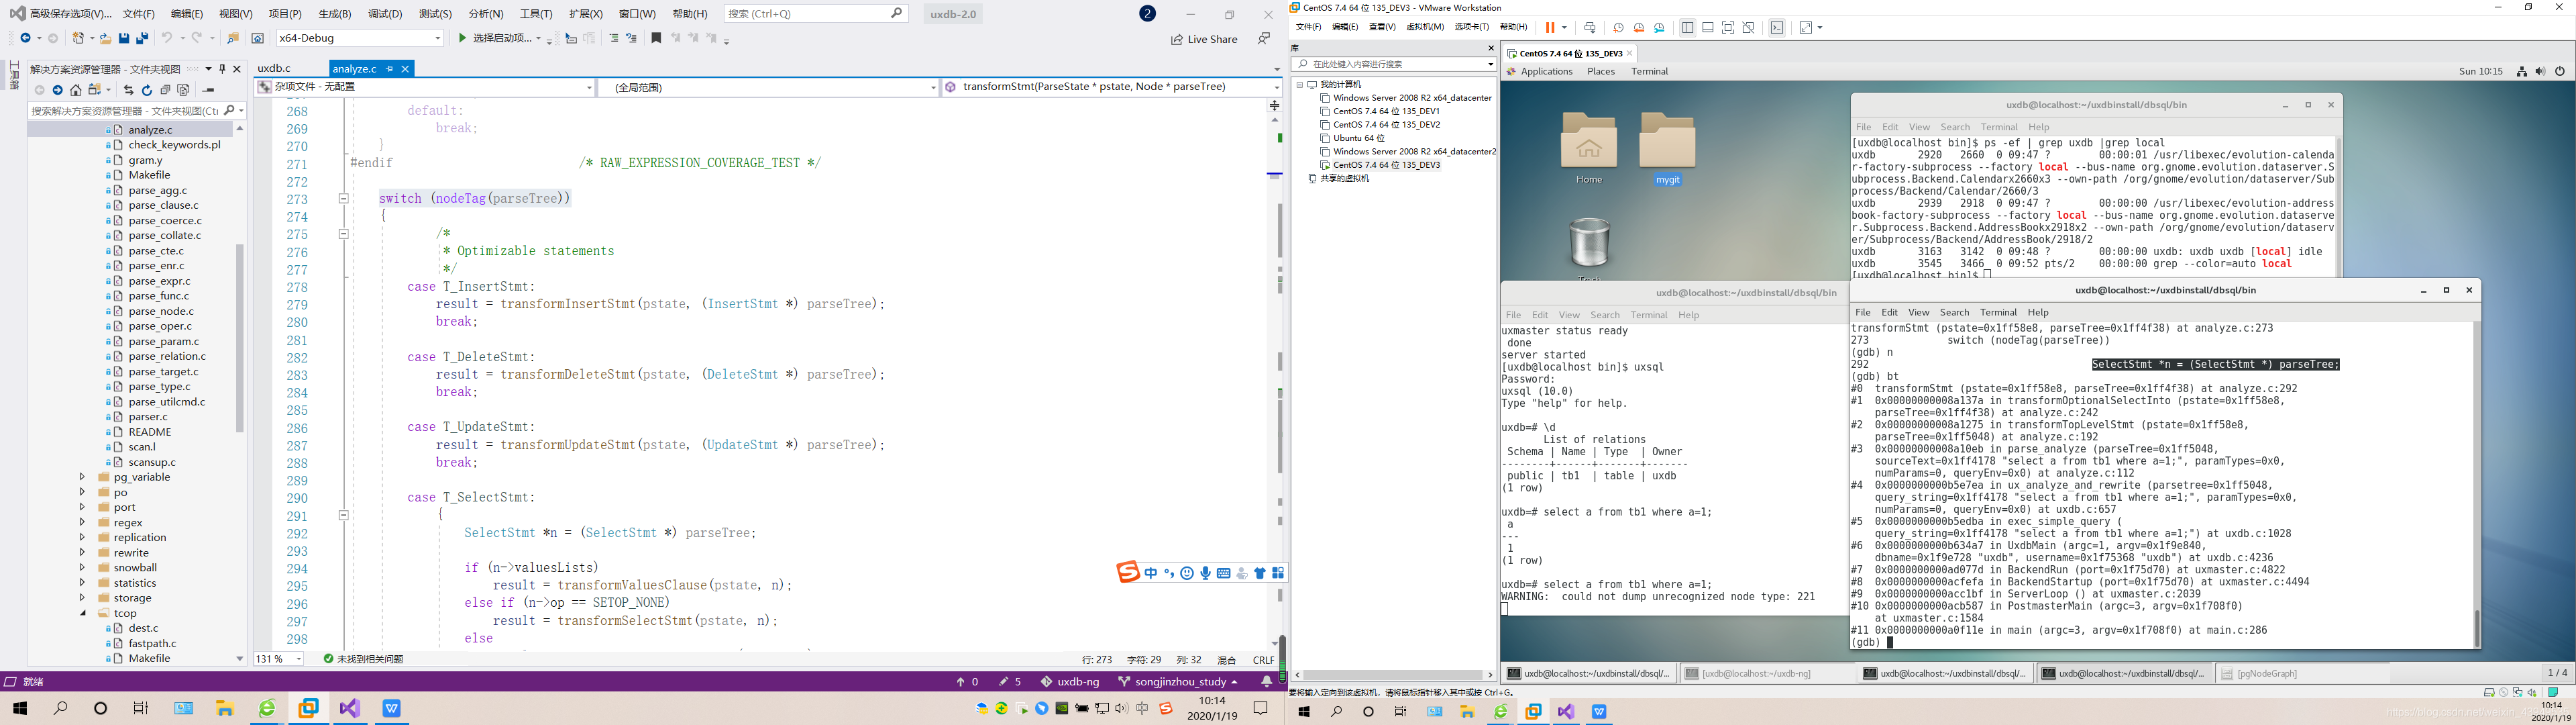Open the 调试(D) menu
Viewport: 2576px width, 725px height.
pos(384,14)
